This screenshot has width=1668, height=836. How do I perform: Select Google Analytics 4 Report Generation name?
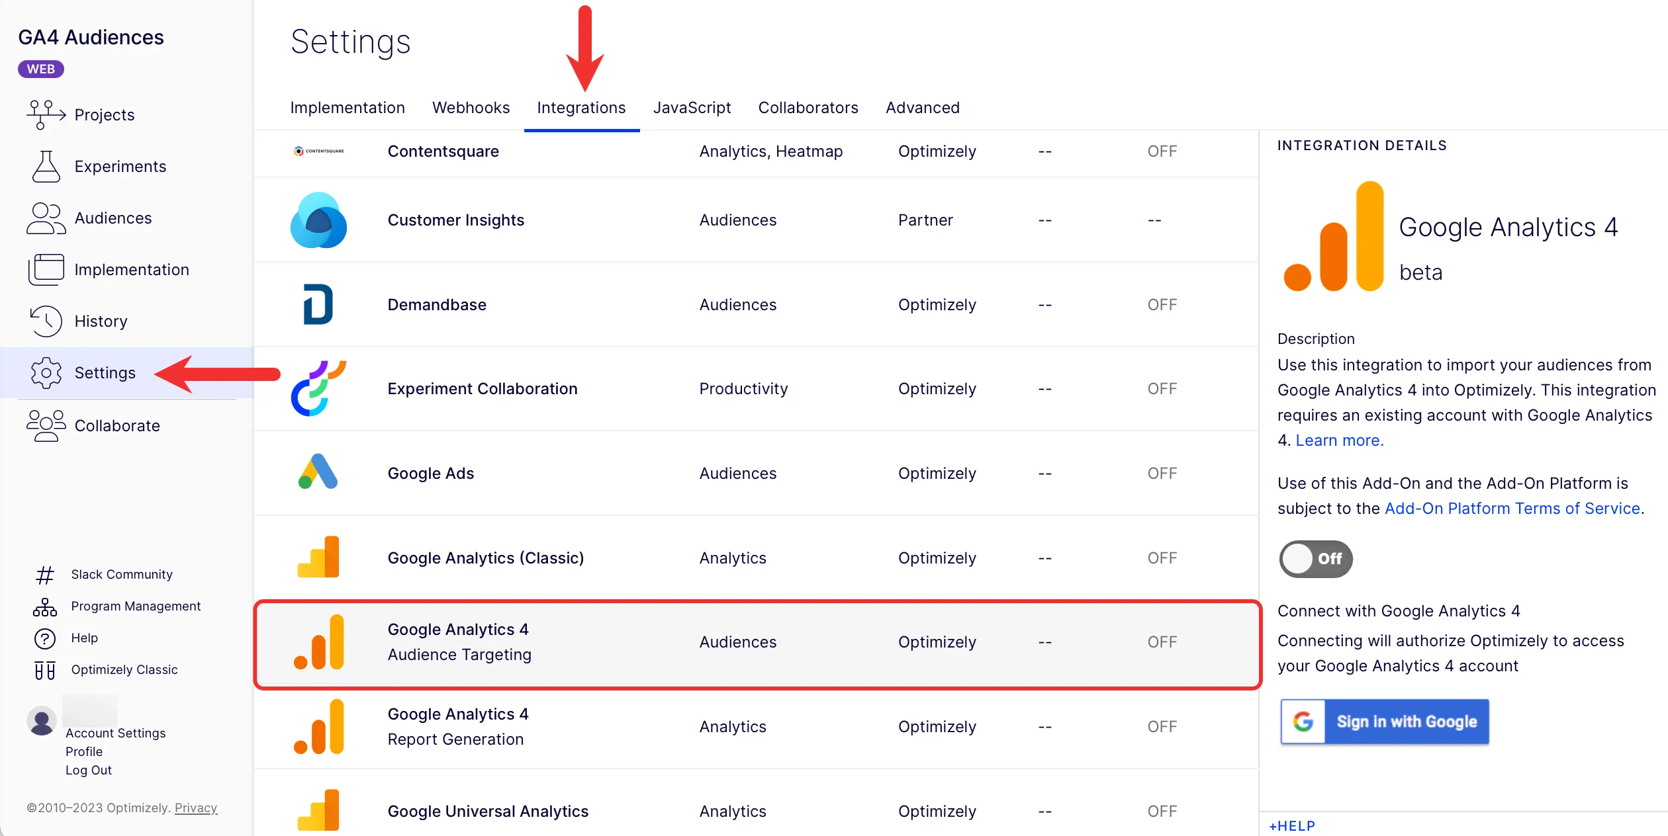[458, 727]
